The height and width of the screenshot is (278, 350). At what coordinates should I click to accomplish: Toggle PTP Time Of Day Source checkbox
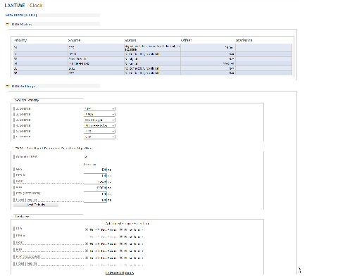click(87, 258)
